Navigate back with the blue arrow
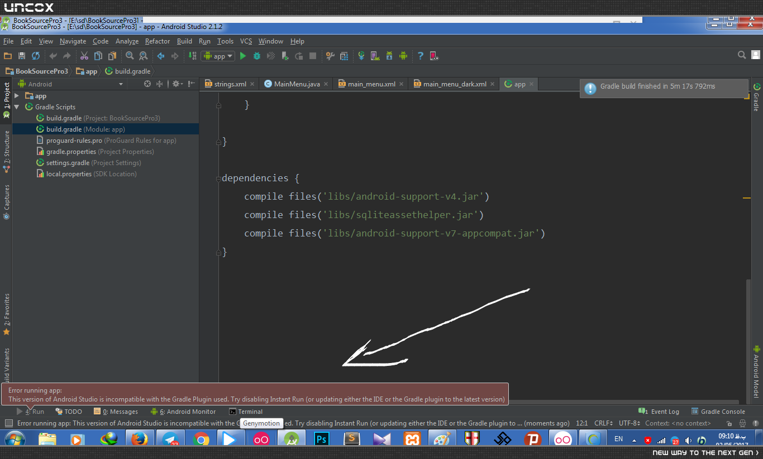The width and height of the screenshot is (763, 459). click(x=161, y=56)
